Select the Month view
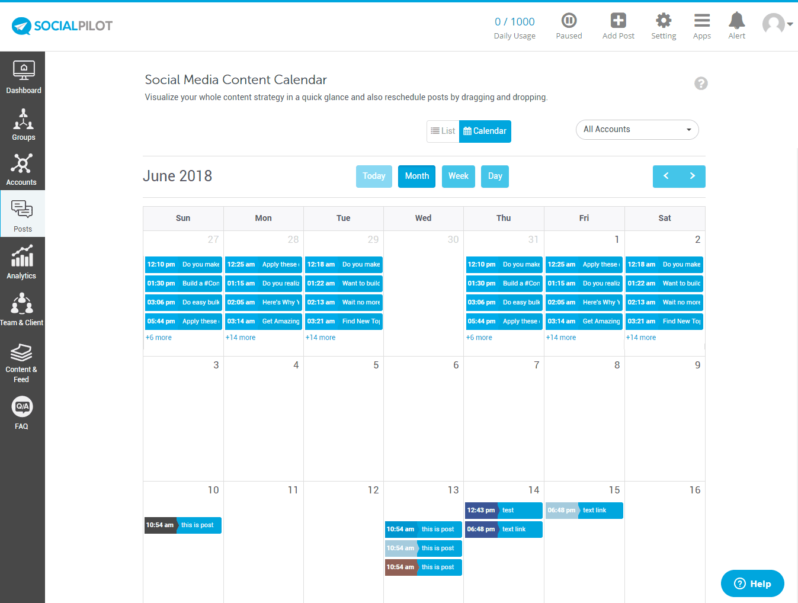This screenshot has height=603, width=798. click(x=416, y=176)
